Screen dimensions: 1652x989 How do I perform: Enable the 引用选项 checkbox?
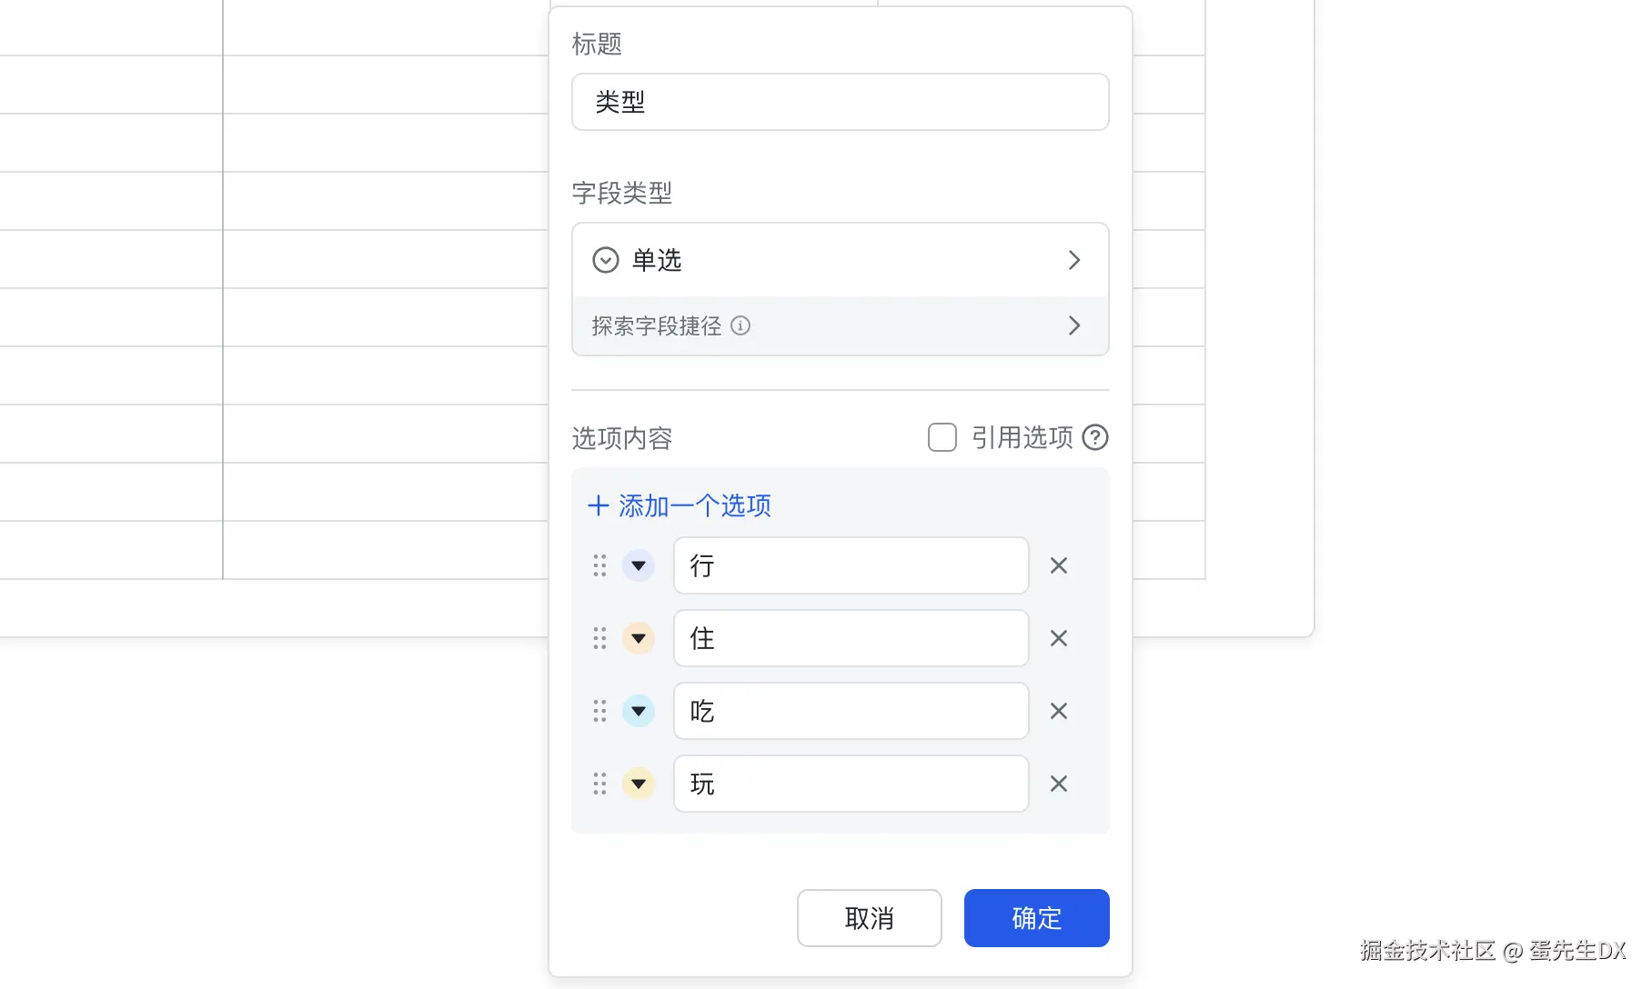coord(942,437)
